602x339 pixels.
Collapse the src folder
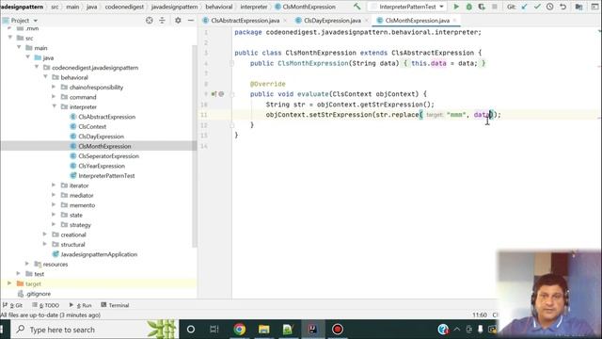click(x=10, y=38)
